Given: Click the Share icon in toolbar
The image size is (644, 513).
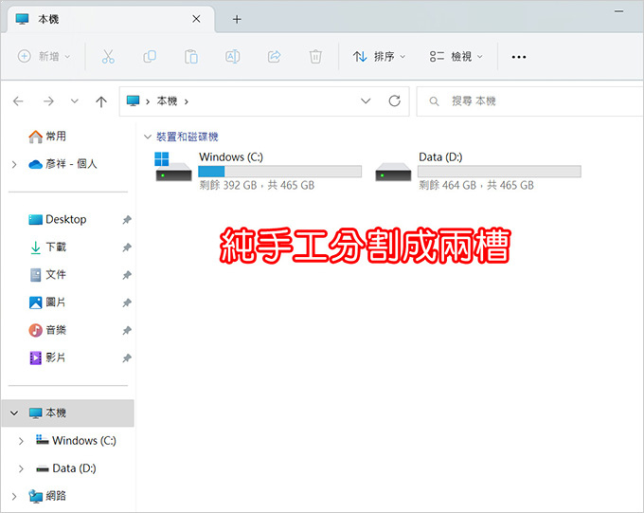Looking at the screenshot, I should click(x=274, y=57).
